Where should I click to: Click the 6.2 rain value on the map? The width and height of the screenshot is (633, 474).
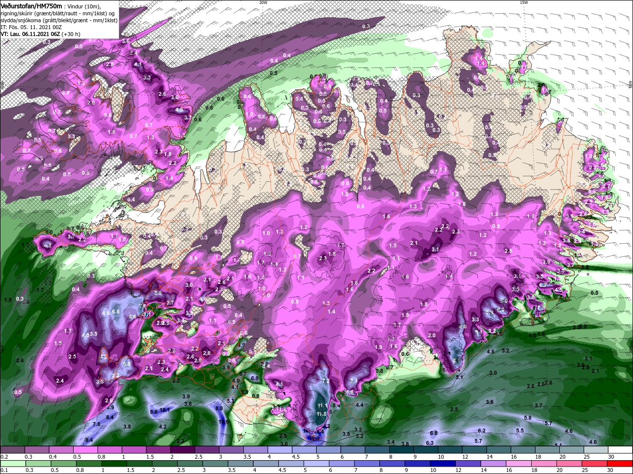point(482,431)
